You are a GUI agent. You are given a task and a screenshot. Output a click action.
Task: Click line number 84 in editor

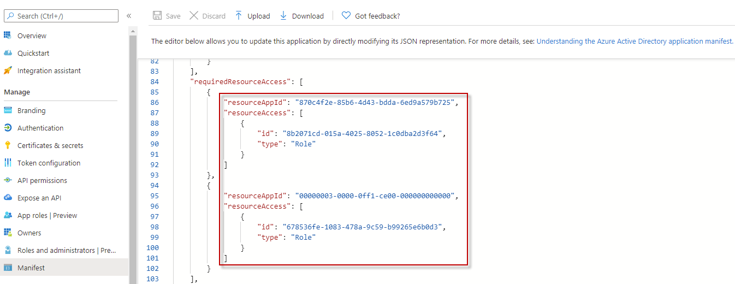(154, 81)
